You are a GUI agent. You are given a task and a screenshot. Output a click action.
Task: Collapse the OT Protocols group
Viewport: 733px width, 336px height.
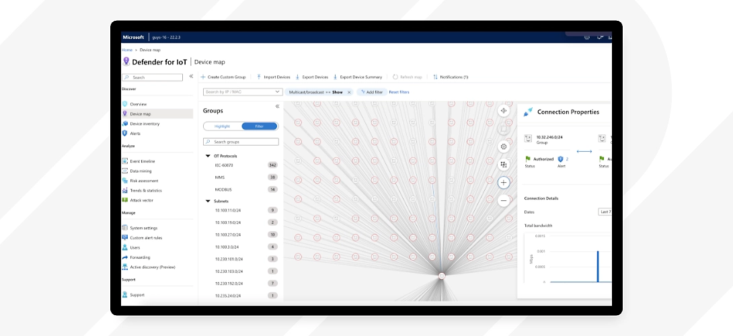coord(208,156)
